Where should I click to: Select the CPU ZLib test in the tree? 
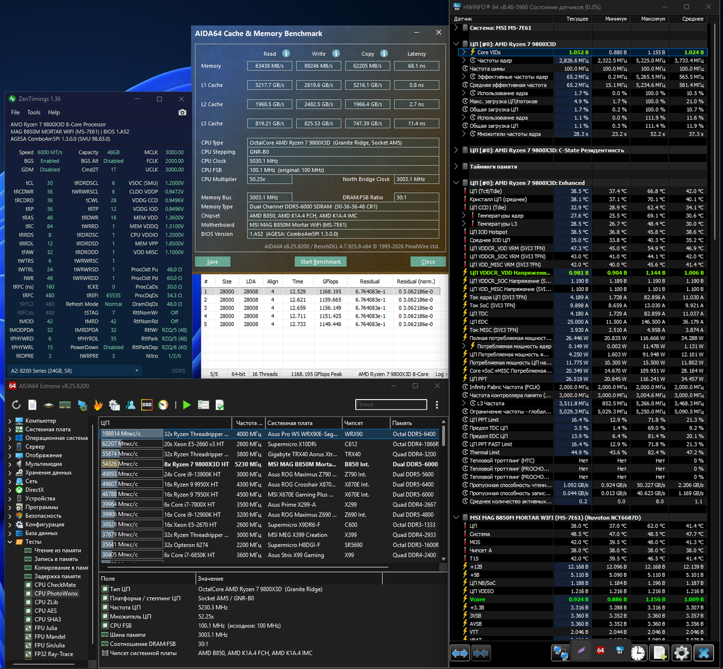tap(46, 602)
